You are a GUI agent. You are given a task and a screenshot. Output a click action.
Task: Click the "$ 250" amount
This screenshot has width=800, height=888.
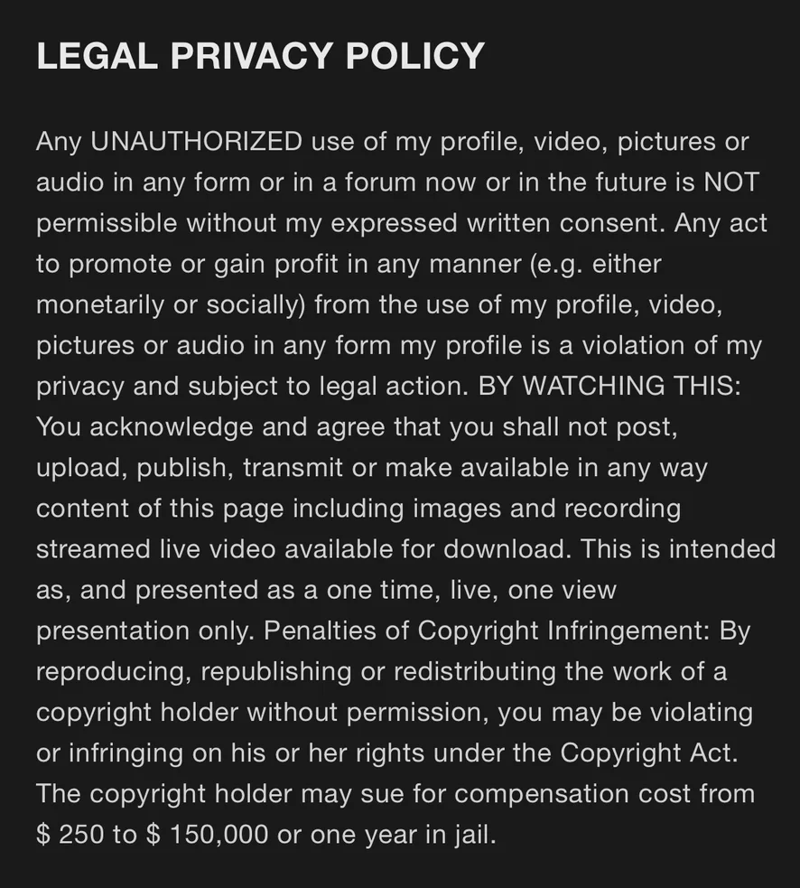[x=70, y=834]
